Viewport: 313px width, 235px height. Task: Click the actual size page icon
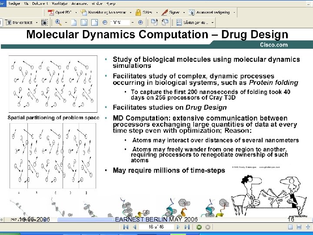click(74, 23)
